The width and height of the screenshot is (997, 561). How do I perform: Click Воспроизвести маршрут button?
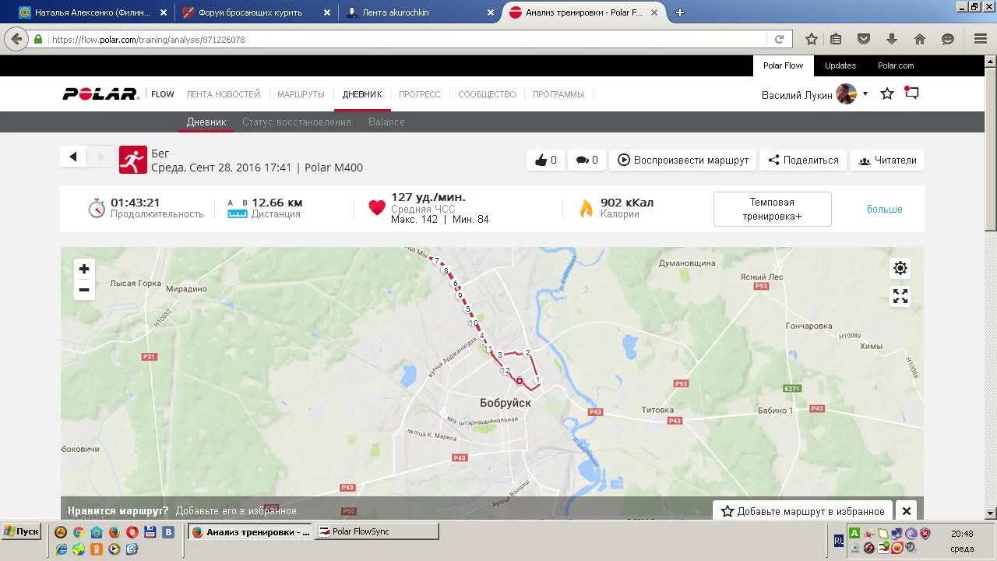click(x=683, y=160)
